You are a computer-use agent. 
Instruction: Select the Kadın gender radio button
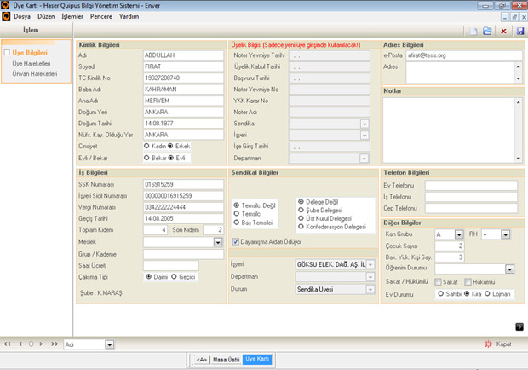click(x=146, y=146)
